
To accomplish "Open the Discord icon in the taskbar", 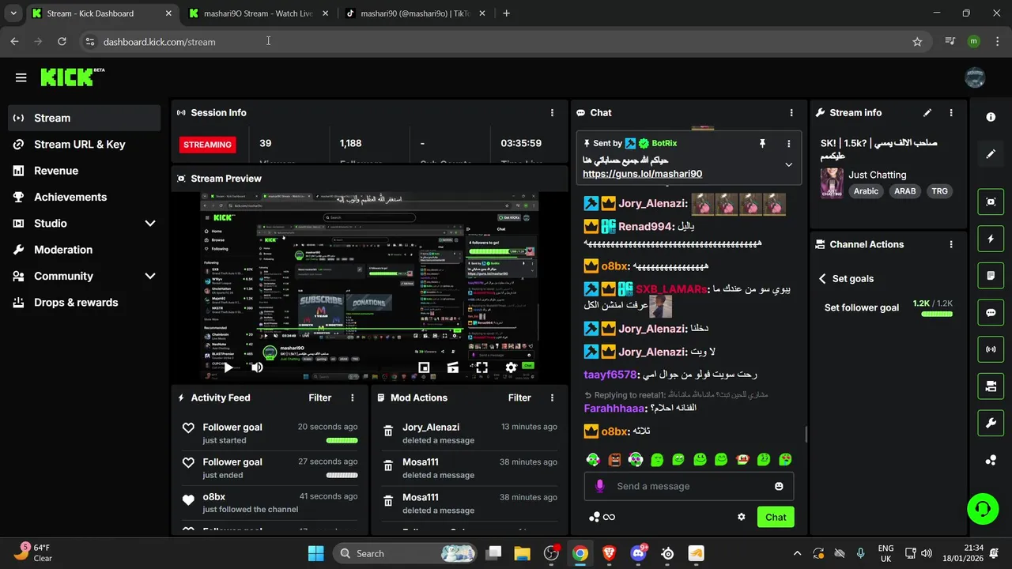I will pyautogui.click(x=638, y=553).
